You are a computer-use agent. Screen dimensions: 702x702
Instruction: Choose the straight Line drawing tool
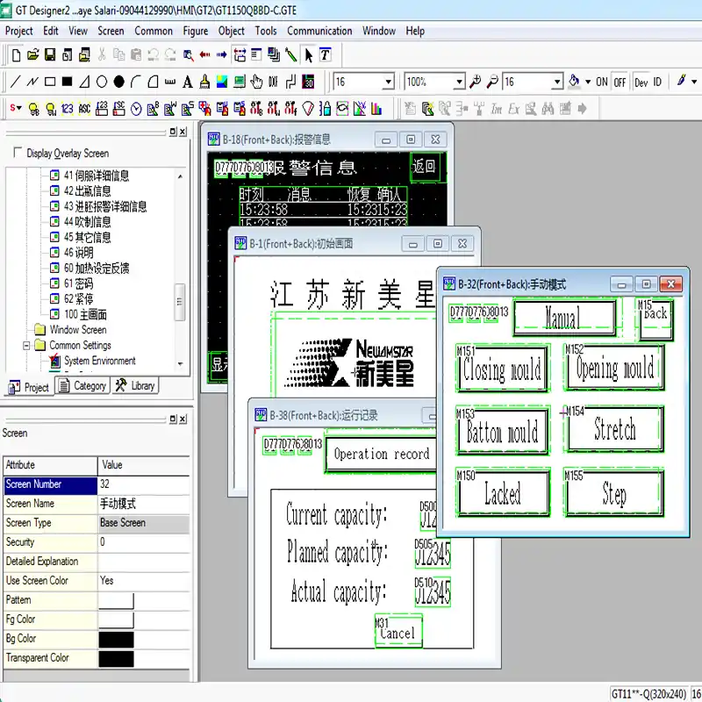click(15, 82)
